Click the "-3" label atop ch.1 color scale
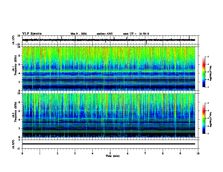Viewport: 223px width, 172px height. click(x=208, y=56)
